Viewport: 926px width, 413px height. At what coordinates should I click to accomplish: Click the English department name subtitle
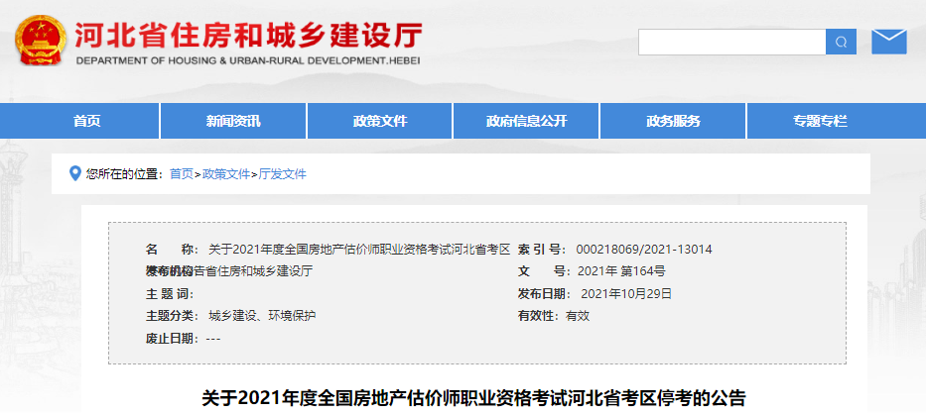pyautogui.click(x=248, y=61)
